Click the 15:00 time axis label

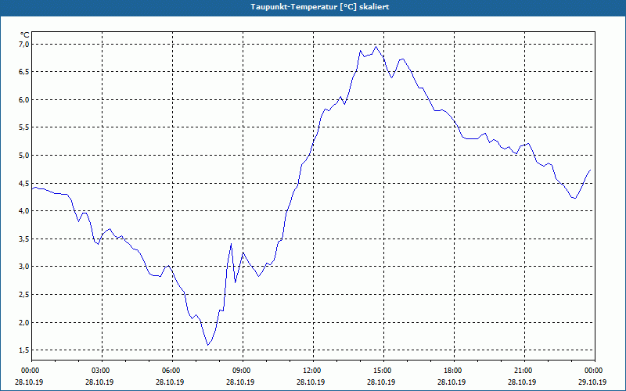coord(381,371)
